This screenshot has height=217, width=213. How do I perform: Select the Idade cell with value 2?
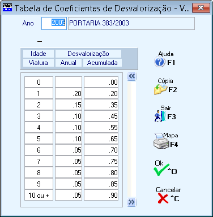39,105
